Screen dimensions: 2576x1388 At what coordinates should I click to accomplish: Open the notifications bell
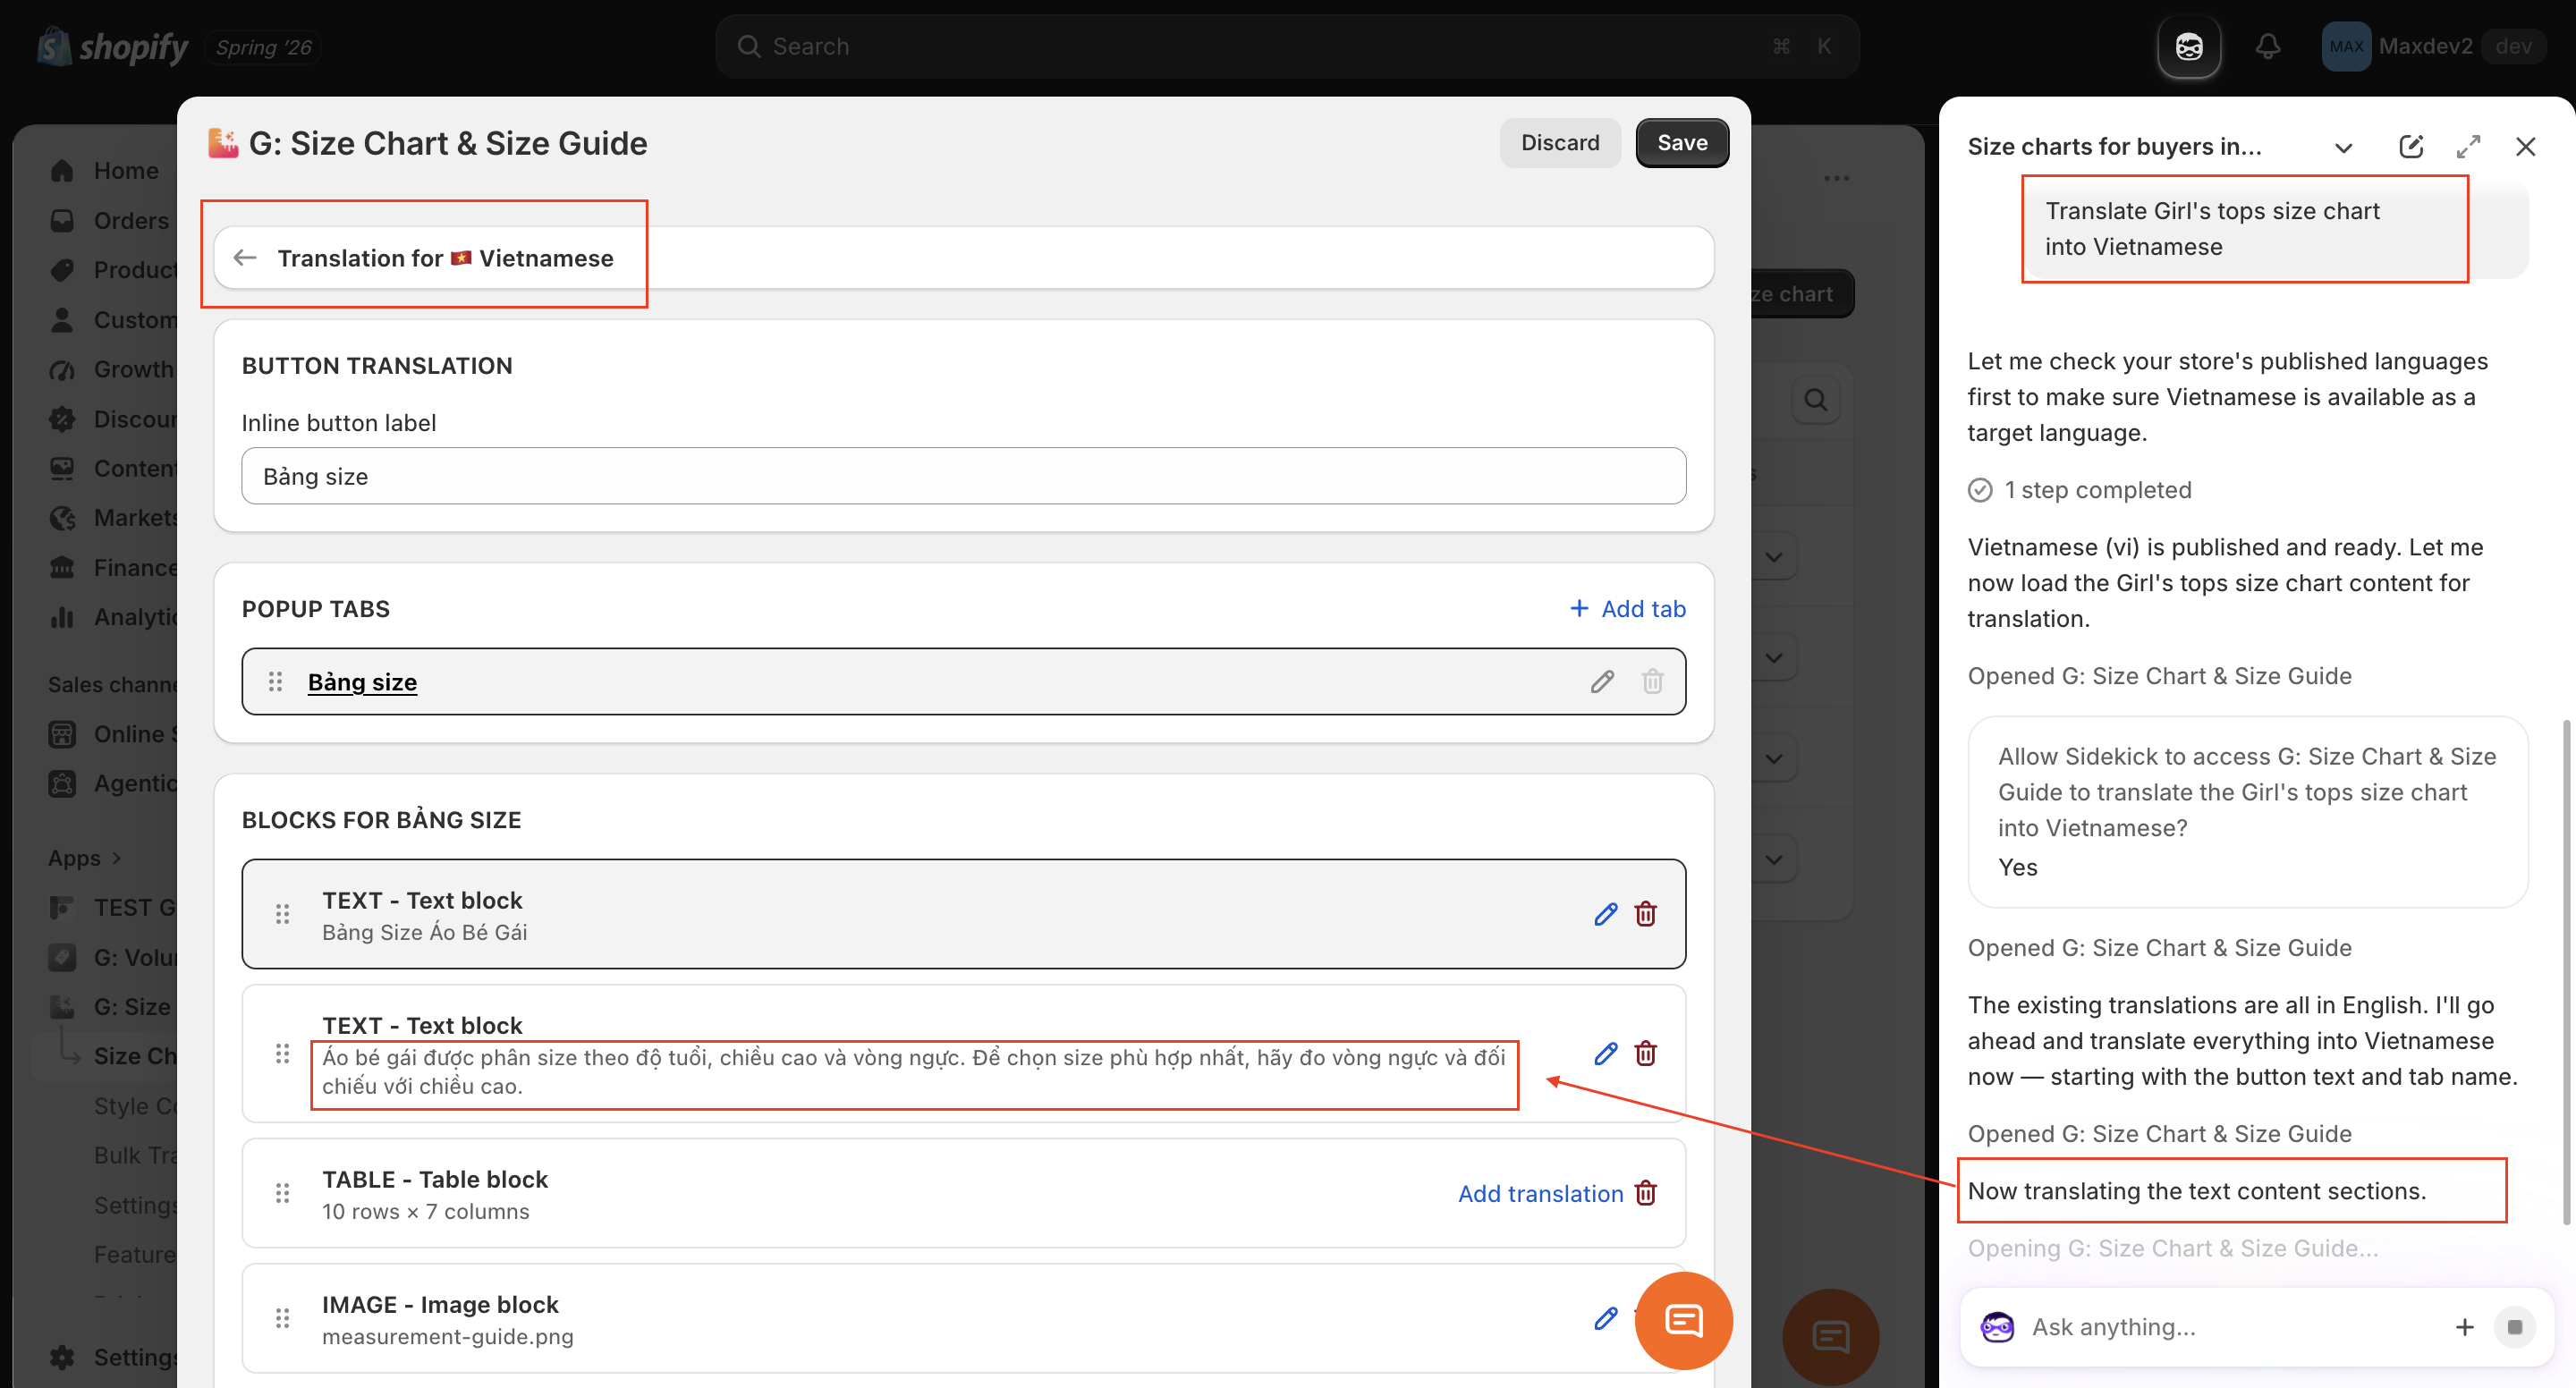[x=2268, y=46]
